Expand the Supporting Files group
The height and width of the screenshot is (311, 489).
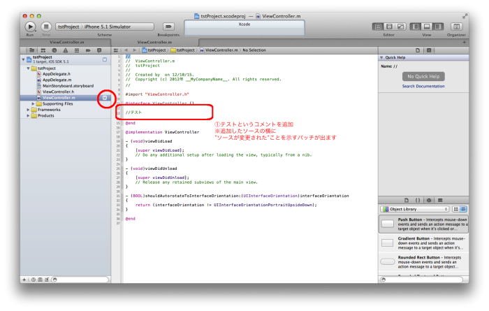coord(33,103)
